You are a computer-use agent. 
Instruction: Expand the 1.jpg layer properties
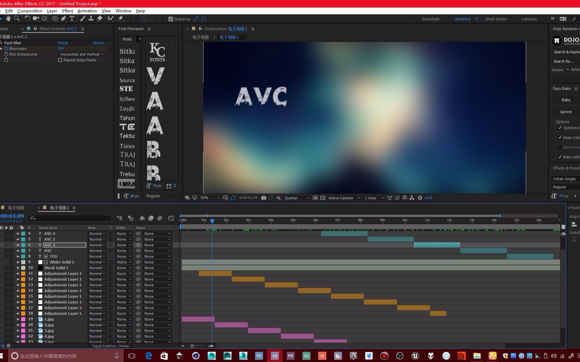(18, 319)
